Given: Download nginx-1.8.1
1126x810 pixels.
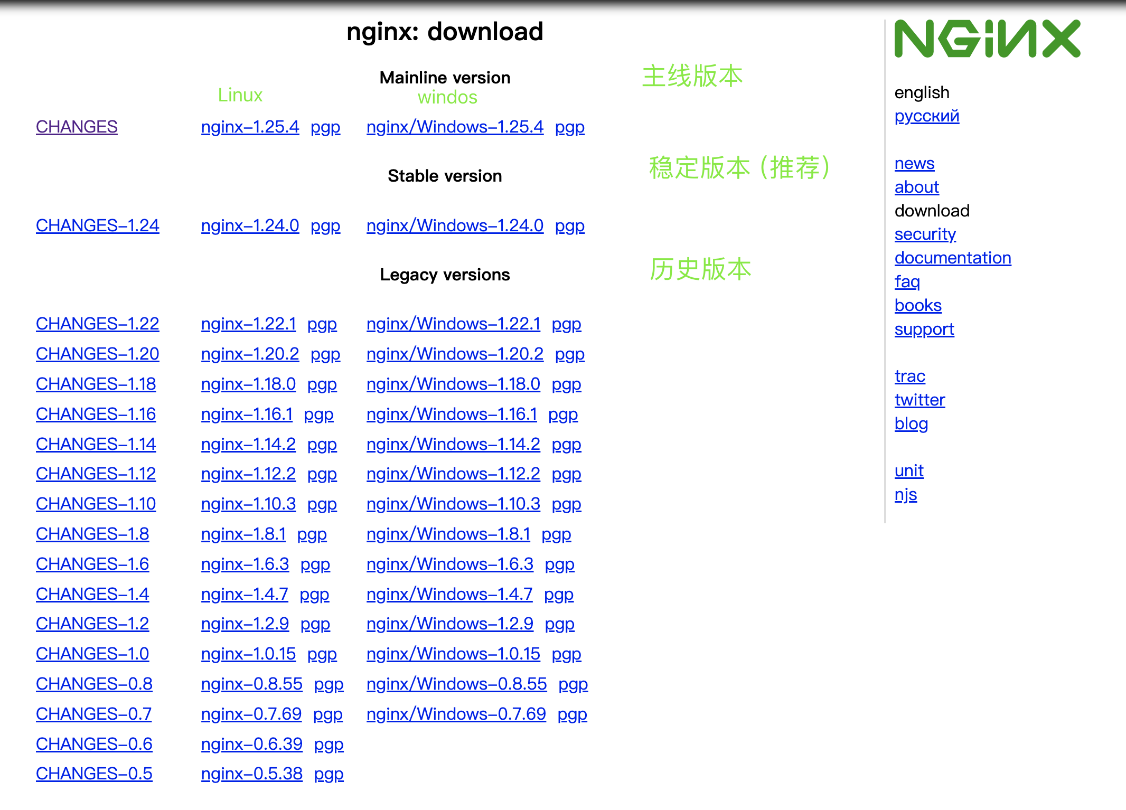Looking at the screenshot, I should coord(243,534).
